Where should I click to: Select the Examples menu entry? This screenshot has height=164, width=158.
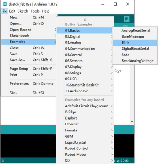pos(29,42)
